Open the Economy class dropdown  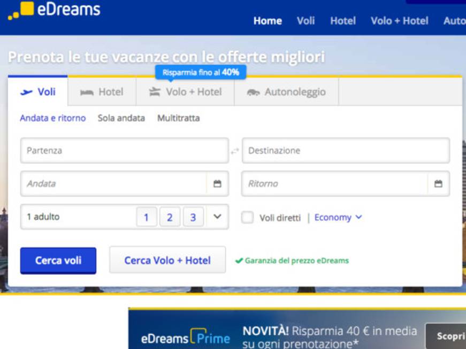click(x=338, y=218)
